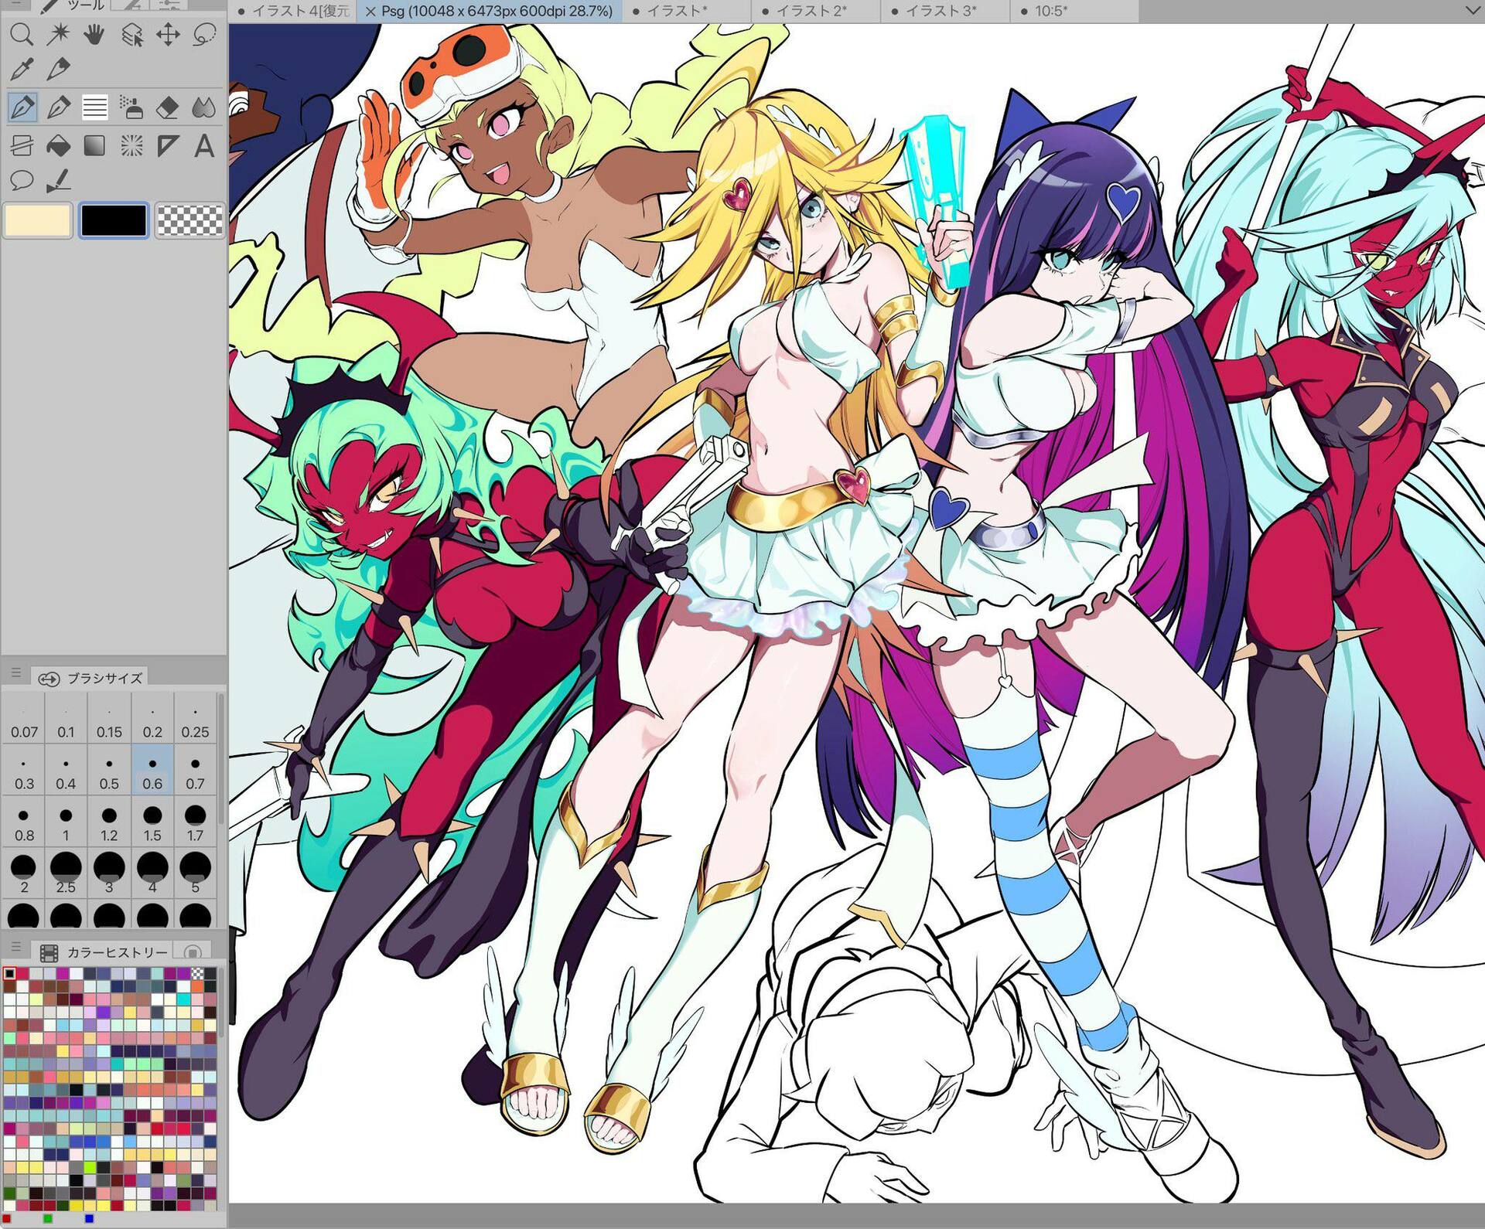Select the Fill paint bucket tool
The width and height of the screenshot is (1485, 1229).
pos(58,145)
